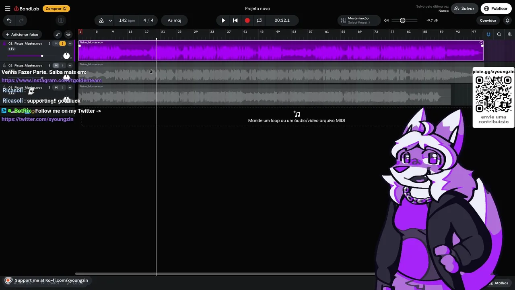The width and height of the screenshot is (515, 290).
Task: Click the pixie.gg QR code
Action: pyautogui.click(x=493, y=95)
